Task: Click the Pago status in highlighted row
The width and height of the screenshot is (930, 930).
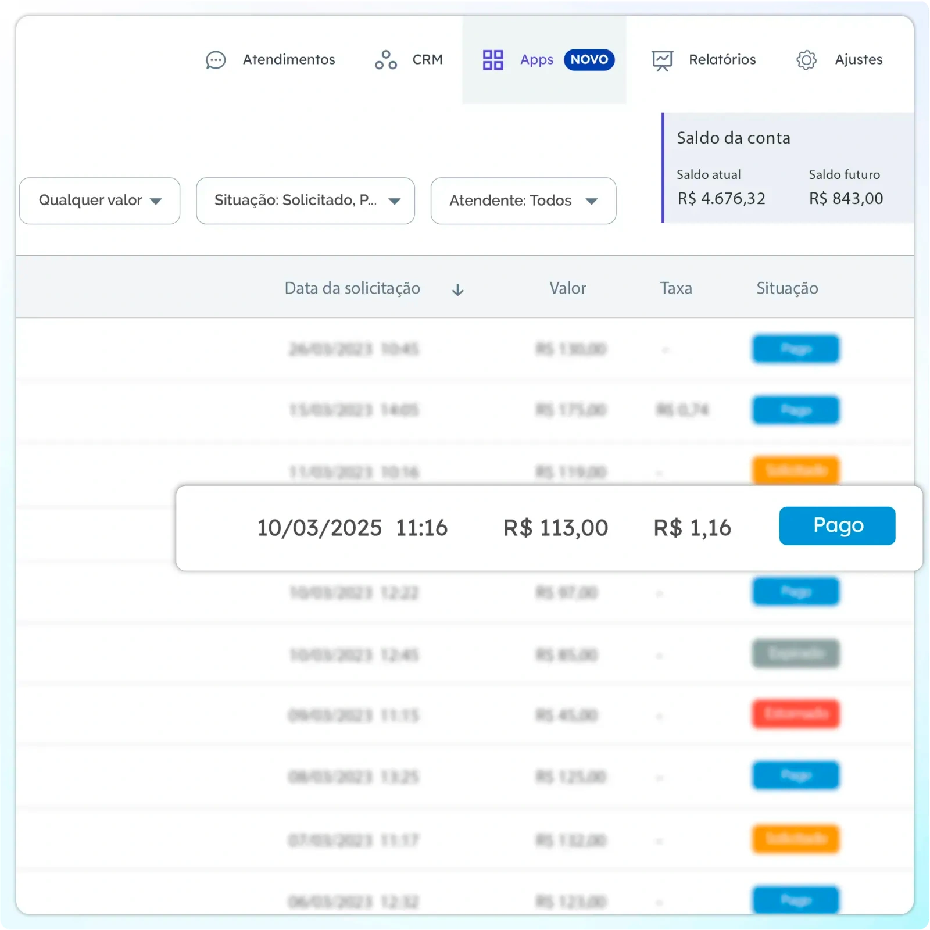Action: click(837, 525)
